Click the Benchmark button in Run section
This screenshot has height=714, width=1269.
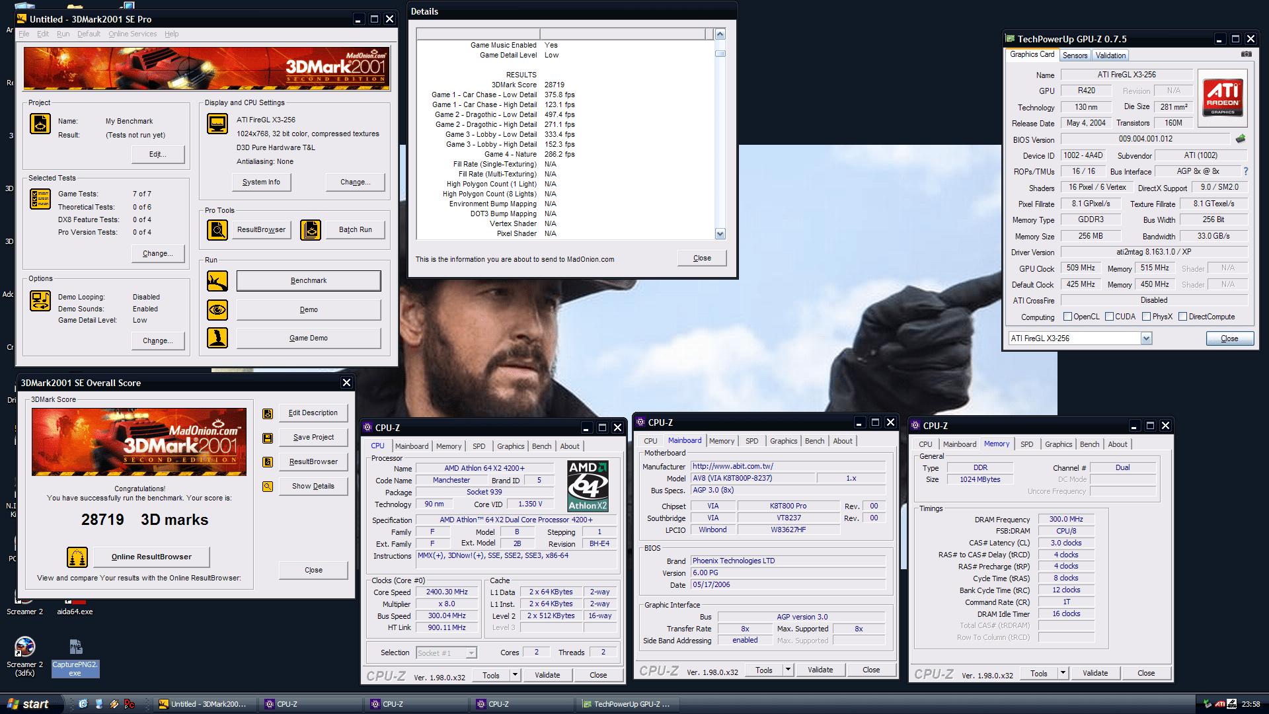(x=309, y=281)
